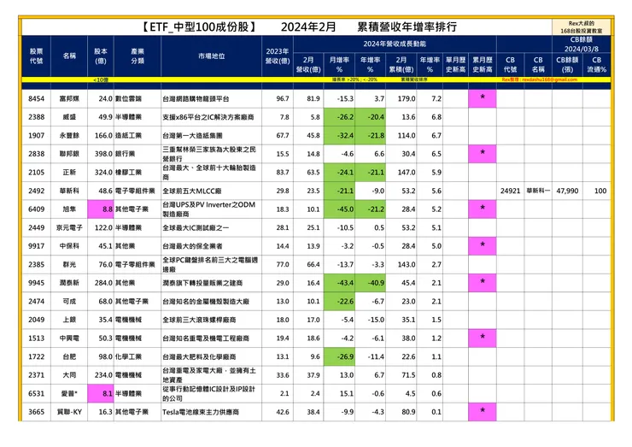Select stock code 2105 cell

pos(36,173)
